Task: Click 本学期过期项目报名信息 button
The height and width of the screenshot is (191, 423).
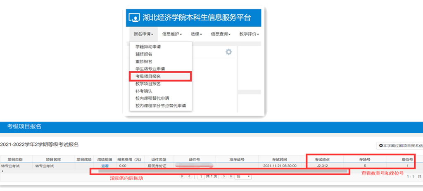Action: click(x=400, y=145)
